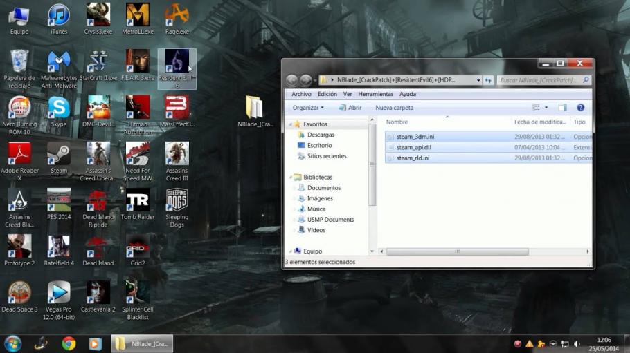
Task: Expand the Equipo tree node
Action: click(291, 251)
